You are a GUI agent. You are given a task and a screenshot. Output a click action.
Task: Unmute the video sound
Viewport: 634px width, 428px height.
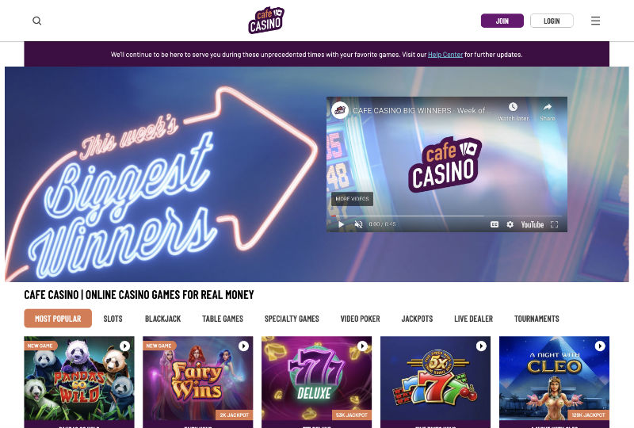point(358,224)
